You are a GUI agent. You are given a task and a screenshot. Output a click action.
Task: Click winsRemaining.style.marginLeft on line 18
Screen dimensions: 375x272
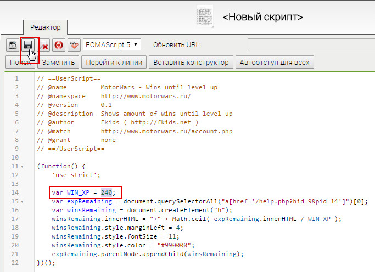point(108,228)
